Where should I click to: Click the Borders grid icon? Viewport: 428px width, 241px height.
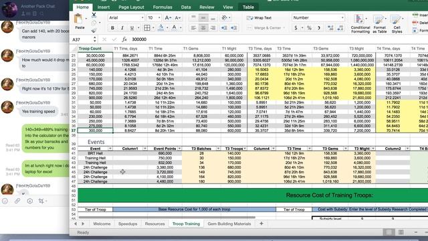(x=147, y=27)
